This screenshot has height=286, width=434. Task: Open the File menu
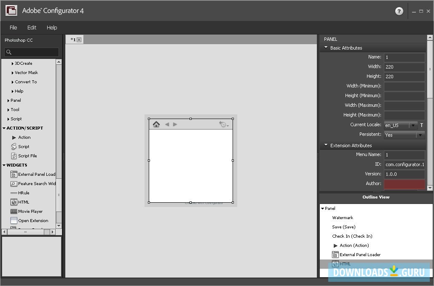[13, 27]
